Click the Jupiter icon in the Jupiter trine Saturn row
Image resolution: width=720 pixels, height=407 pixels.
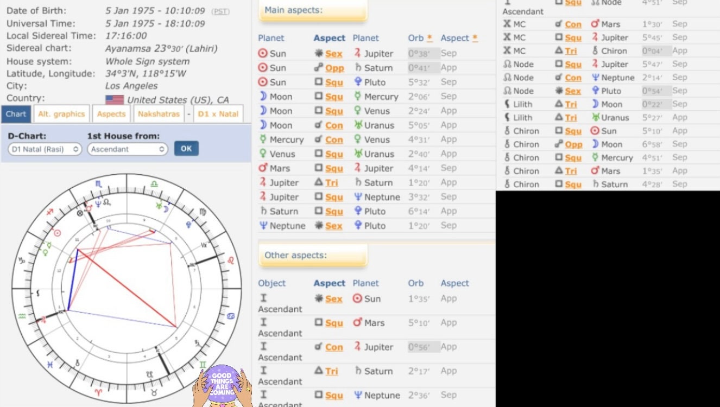pos(262,182)
